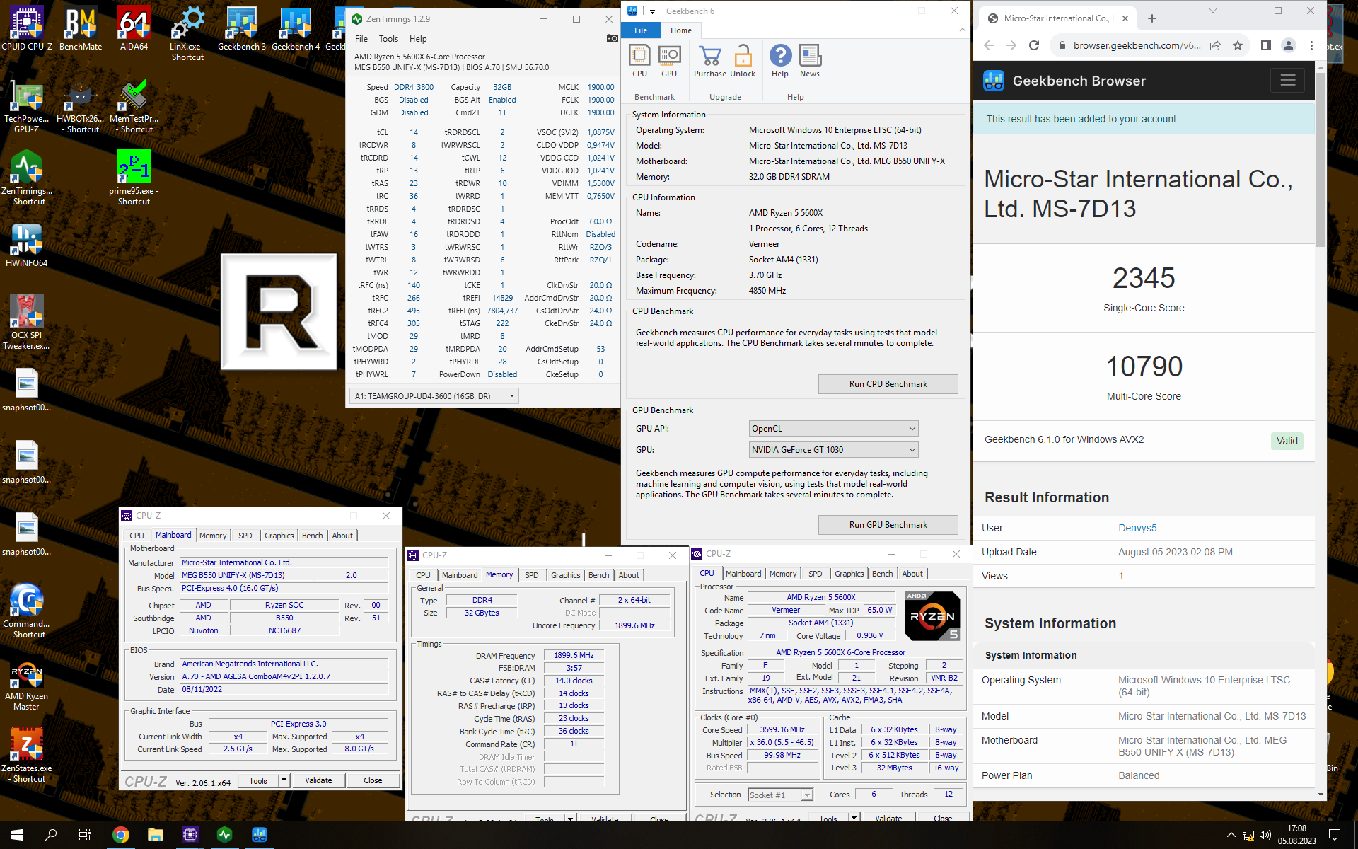Open Denvys5 user profile link
This screenshot has width=1358, height=849.
click(x=1137, y=528)
